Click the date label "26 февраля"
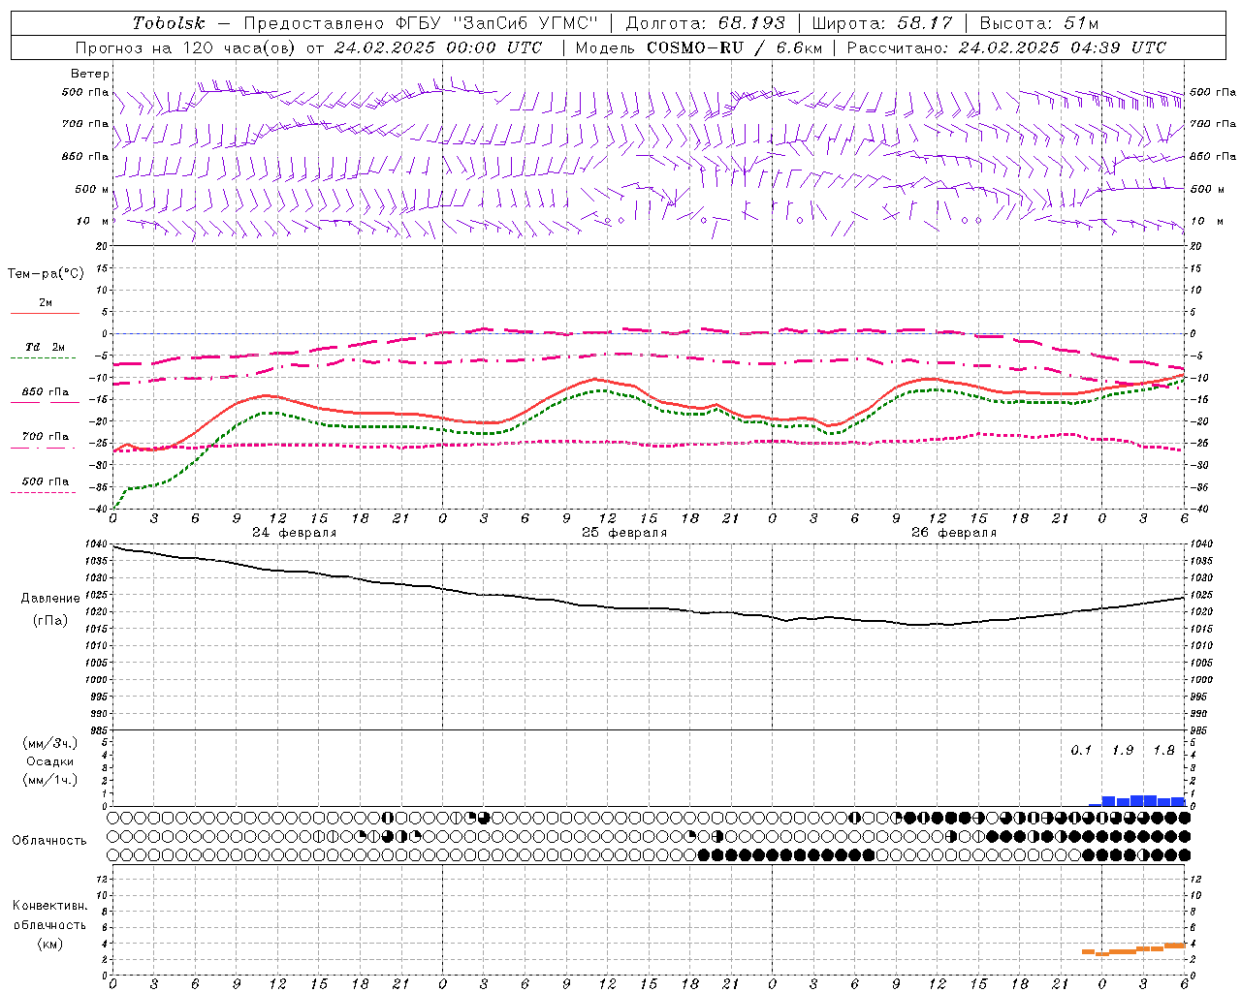 point(954,533)
